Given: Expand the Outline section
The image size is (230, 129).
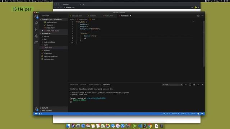Looking at the screenshot, I should [x=54, y=108].
